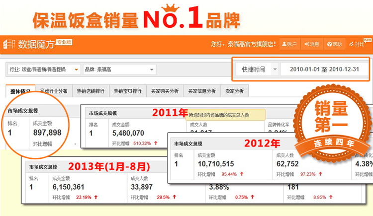Click the 数据魔方 logo icon
The width and height of the screenshot is (373, 216).
coord(9,44)
